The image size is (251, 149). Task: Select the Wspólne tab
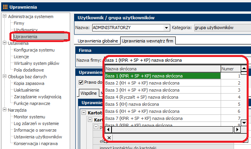tap(89, 93)
